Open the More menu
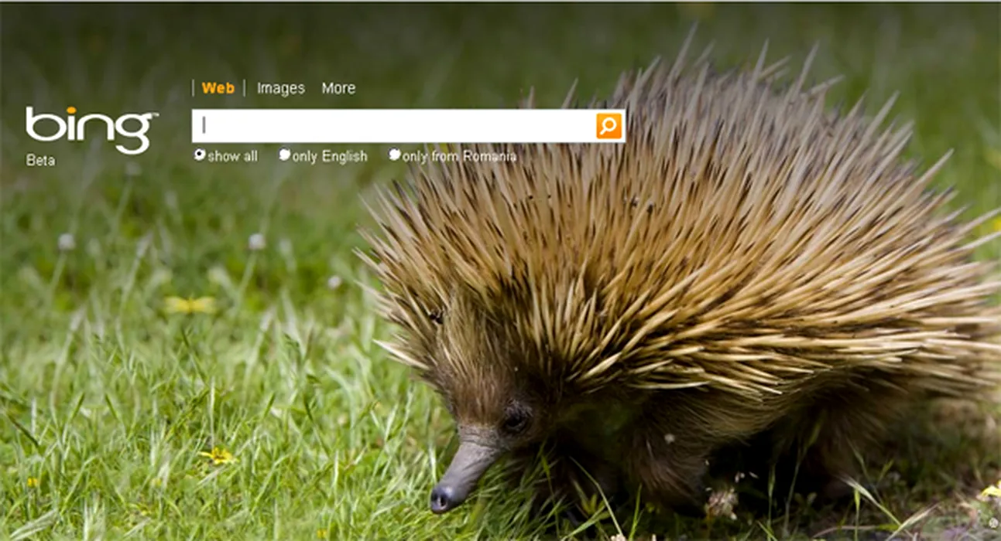Viewport: 1001px width, 541px height. (x=338, y=88)
